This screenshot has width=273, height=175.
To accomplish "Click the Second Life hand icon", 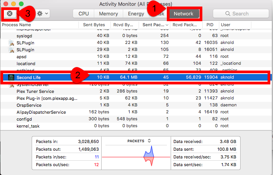I will tap(11, 77).
